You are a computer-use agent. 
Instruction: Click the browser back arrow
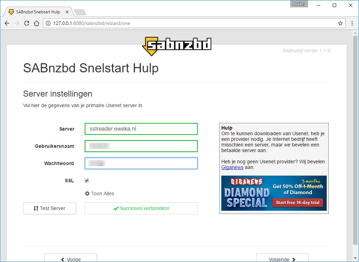pyautogui.click(x=7, y=23)
